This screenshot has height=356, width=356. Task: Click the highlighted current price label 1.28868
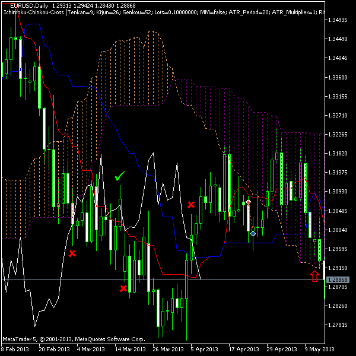[339, 279]
